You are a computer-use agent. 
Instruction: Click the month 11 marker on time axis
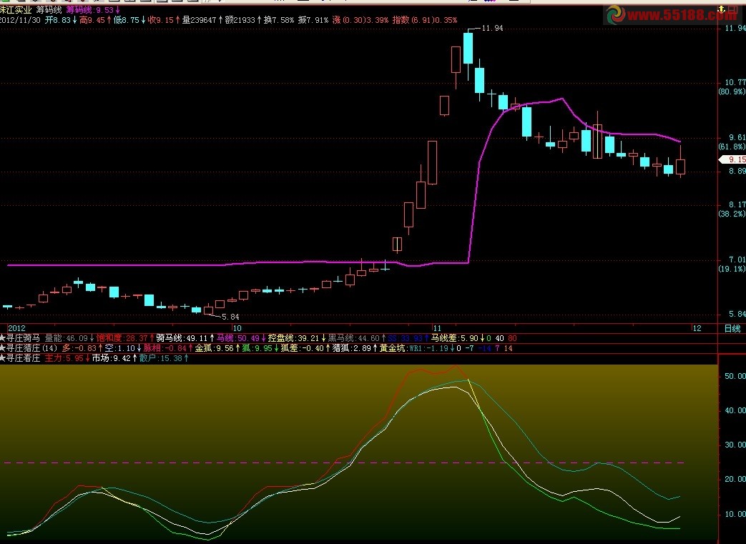click(x=438, y=326)
